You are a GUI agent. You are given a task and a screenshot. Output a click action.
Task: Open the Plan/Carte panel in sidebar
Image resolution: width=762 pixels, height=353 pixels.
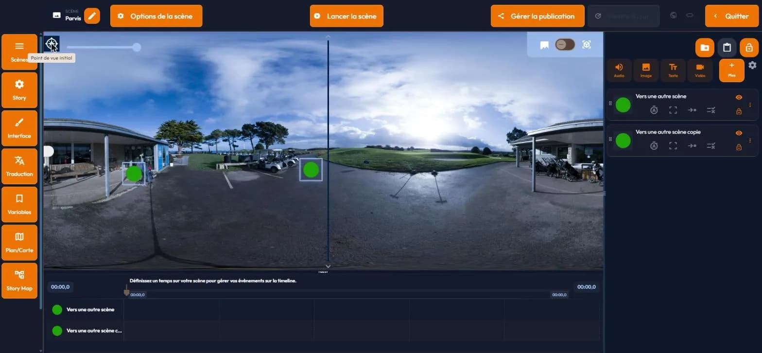19,243
